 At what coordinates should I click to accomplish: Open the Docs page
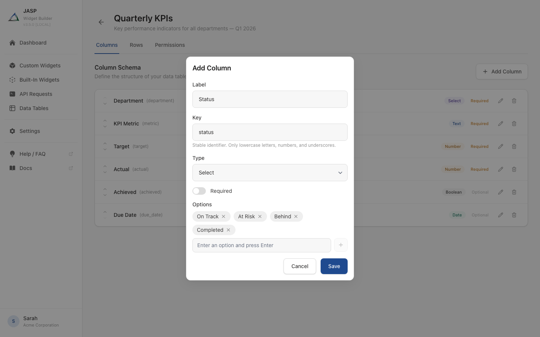[25, 168]
